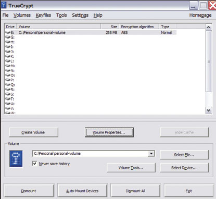Select the Q: drive slot
Screen dimensions: 216x199
tap(10, 84)
